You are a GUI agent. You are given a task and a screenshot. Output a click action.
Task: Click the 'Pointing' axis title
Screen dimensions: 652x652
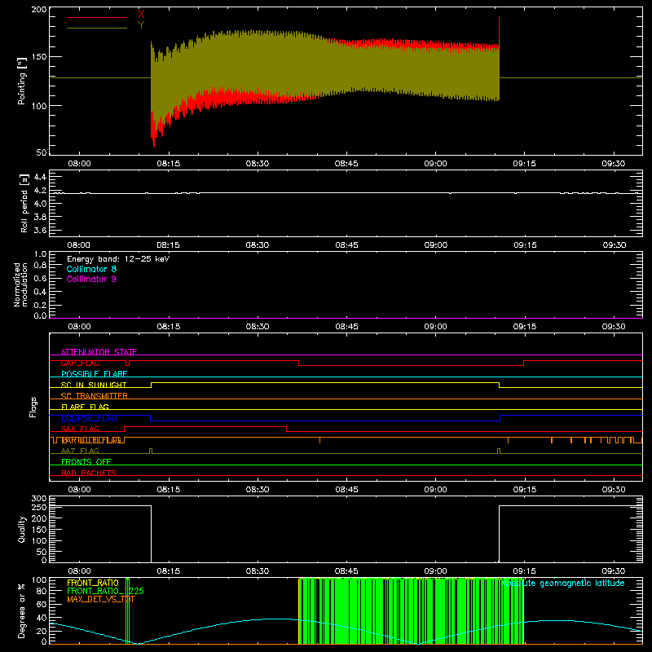22,81
